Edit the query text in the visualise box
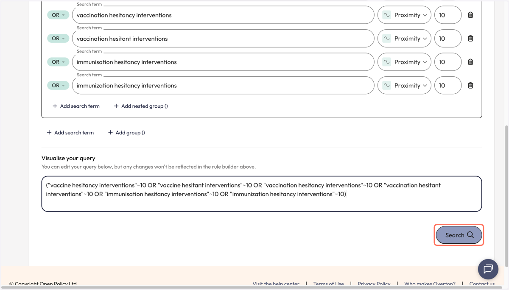Image resolution: width=509 pixels, height=290 pixels. coord(262,194)
